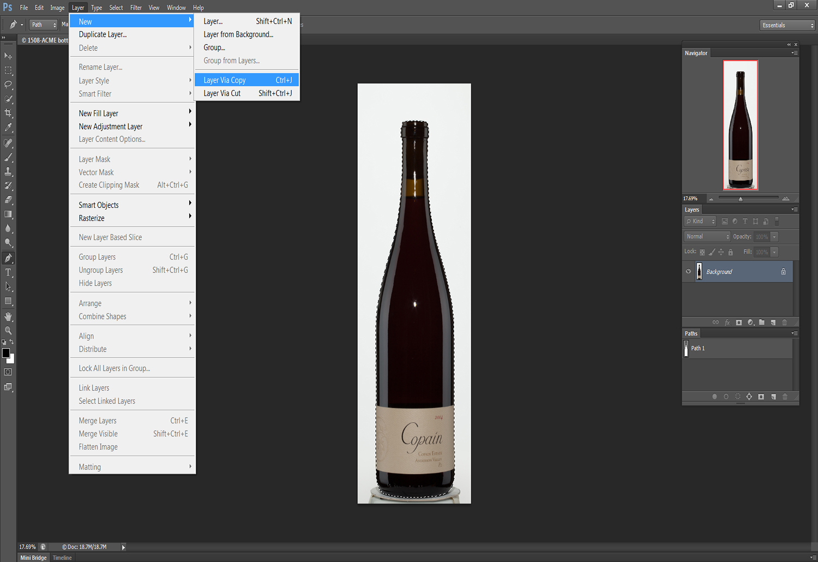
Task: Click the Navigator zoom slider handle
Action: [741, 199]
